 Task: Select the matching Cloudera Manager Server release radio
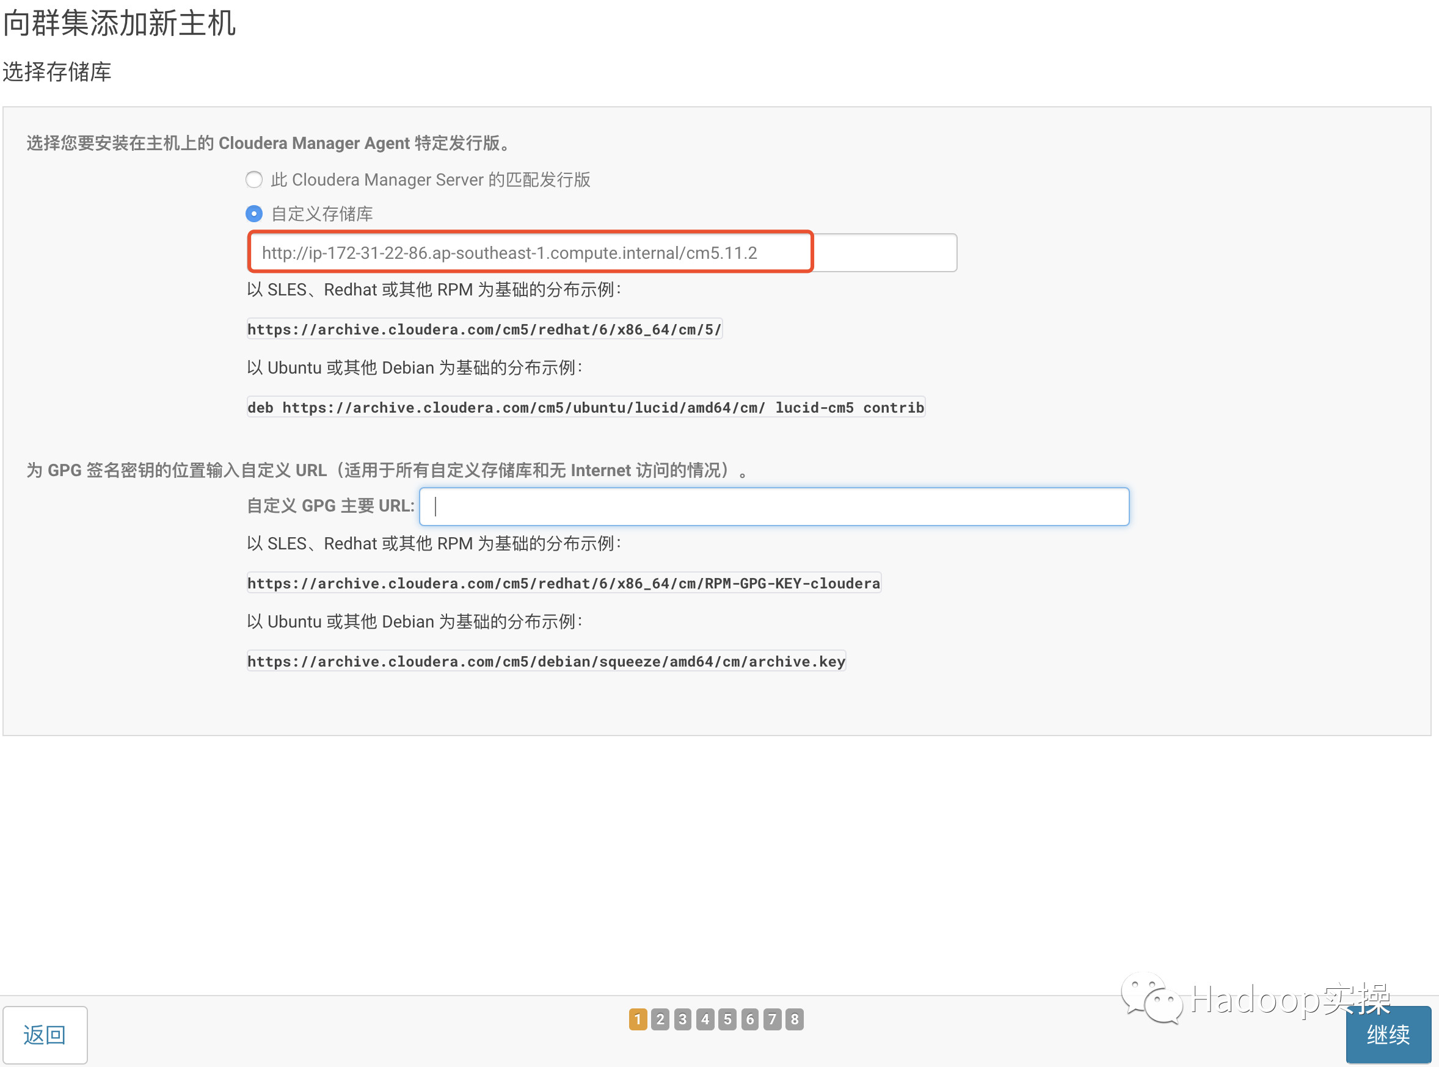(x=254, y=179)
